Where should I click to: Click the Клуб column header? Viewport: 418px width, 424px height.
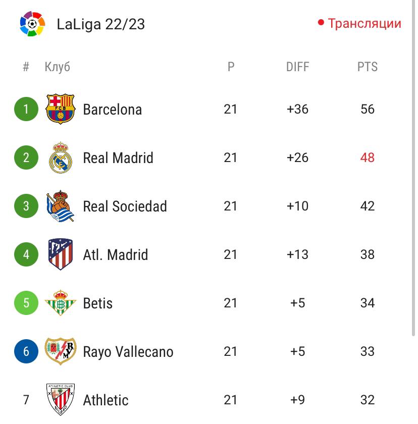[57, 67]
